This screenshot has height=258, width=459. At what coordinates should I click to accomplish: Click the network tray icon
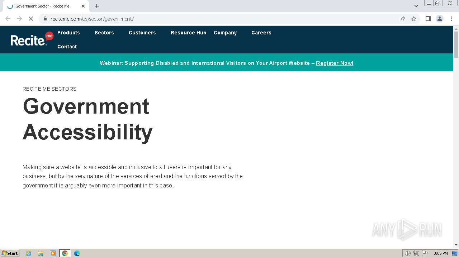[x=416, y=253]
